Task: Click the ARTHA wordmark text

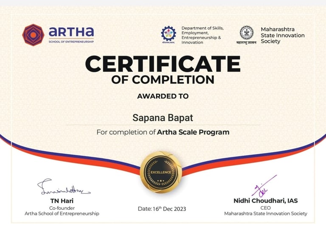Action: pos(71,32)
